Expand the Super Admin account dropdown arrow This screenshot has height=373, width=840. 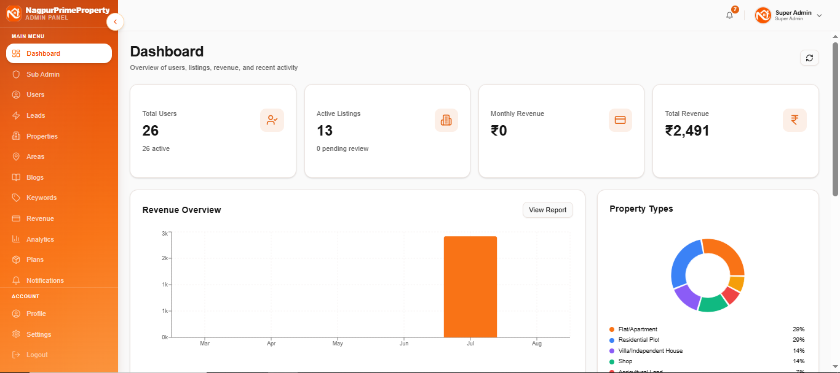(x=819, y=16)
